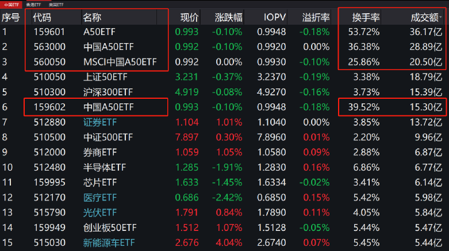Select code 515030 in the list
The width and height of the screenshot is (449, 251).
(49, 243)
